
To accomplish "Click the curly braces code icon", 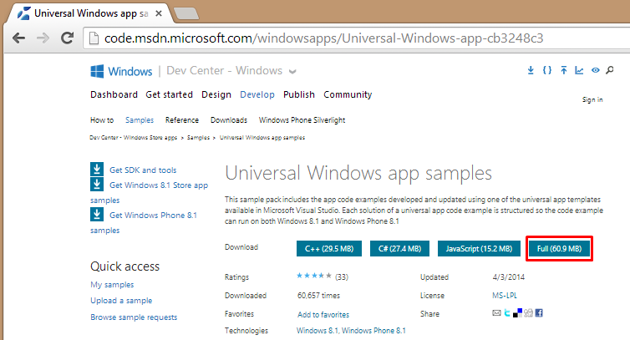I will tap(546, 70).
